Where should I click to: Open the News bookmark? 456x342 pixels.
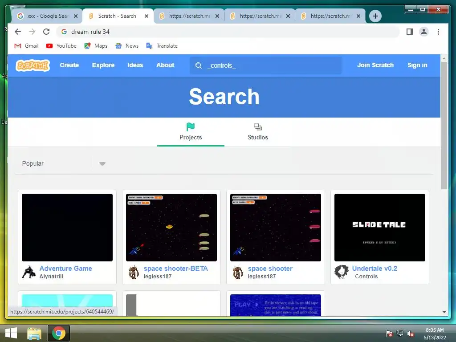point(127,46)
